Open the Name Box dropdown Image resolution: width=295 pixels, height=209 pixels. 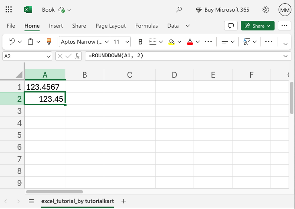click(48, 56)
